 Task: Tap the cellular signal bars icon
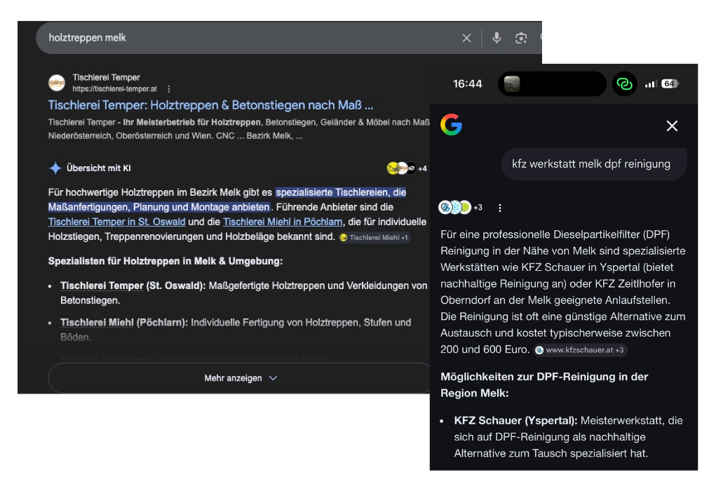pos(651,83)
